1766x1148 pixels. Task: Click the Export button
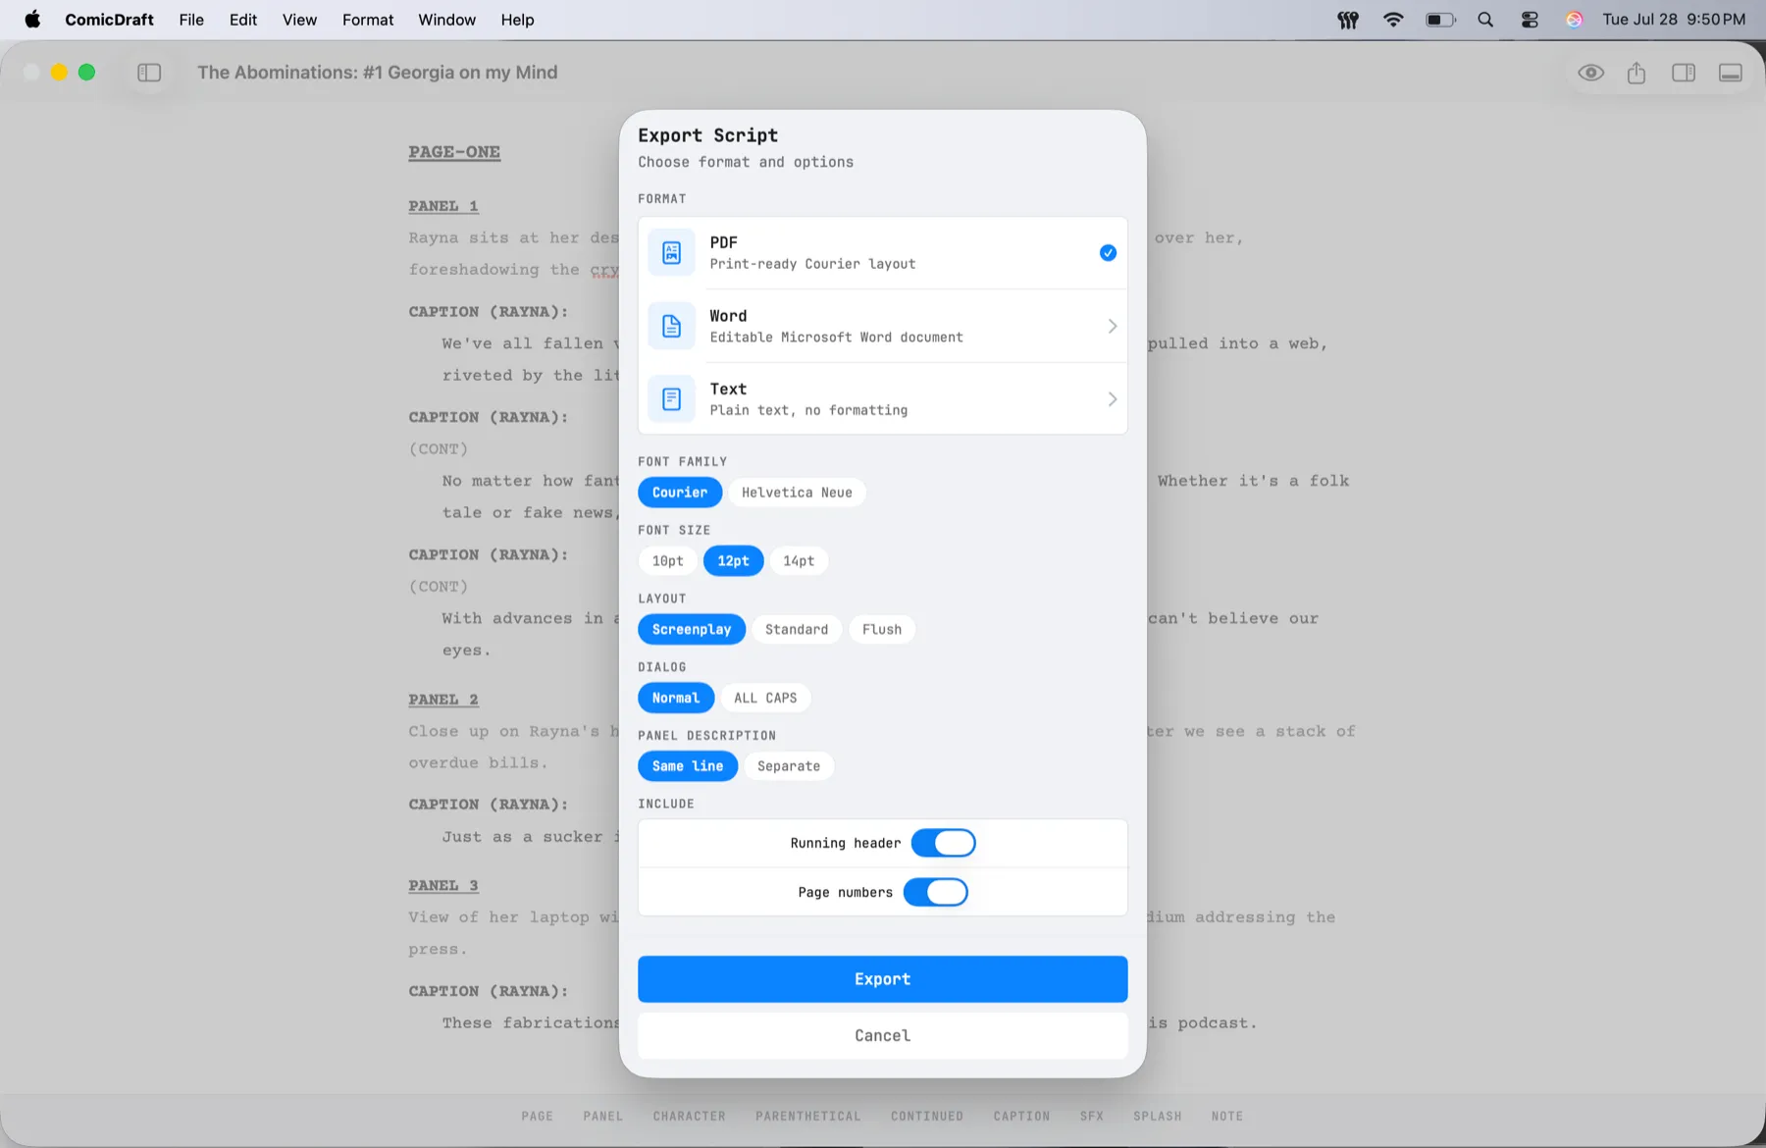click(883, 979)
